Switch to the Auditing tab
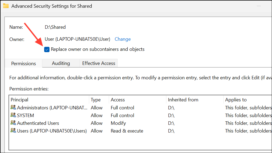The image size is (272, 153). [x=61, y=63]
